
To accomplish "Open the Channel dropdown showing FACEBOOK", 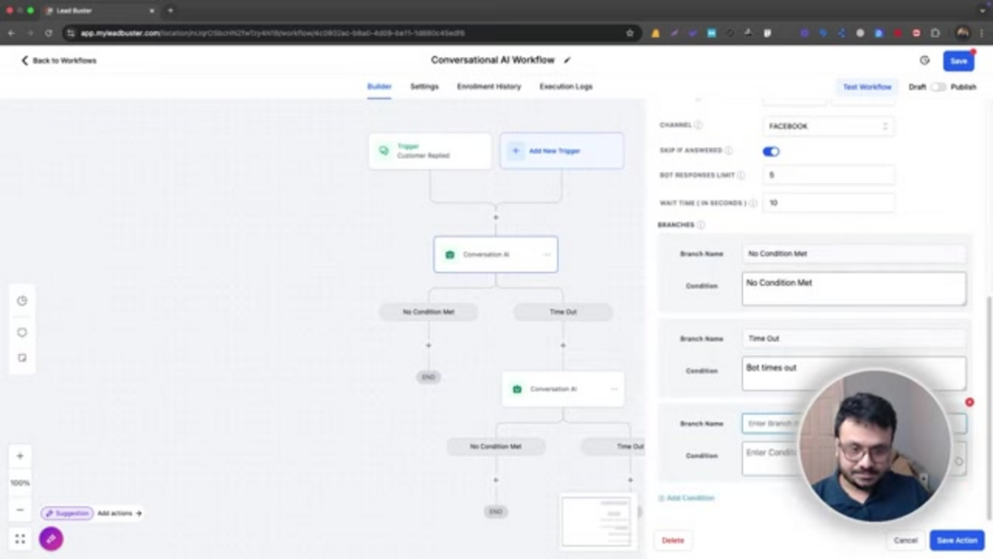I will click(x=827, y=126).
